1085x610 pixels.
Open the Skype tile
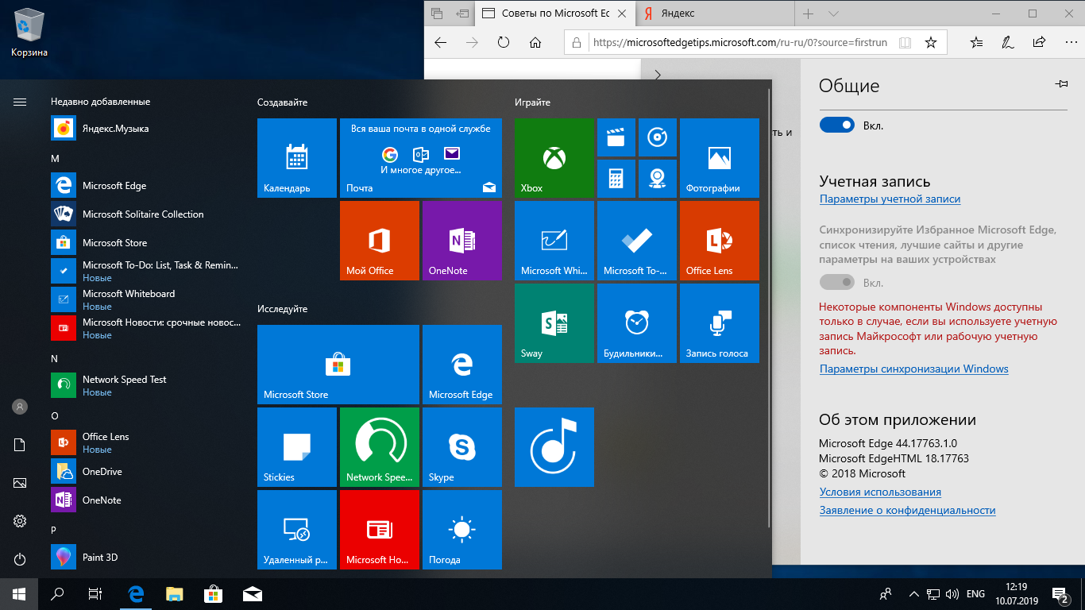[462, 447]
